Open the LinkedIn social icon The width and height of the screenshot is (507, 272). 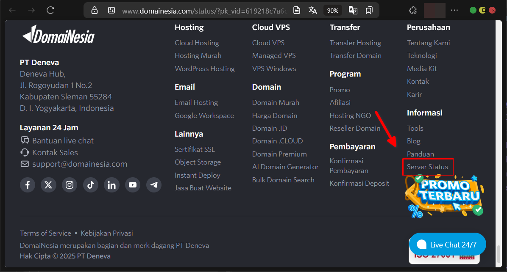(111, 185)
